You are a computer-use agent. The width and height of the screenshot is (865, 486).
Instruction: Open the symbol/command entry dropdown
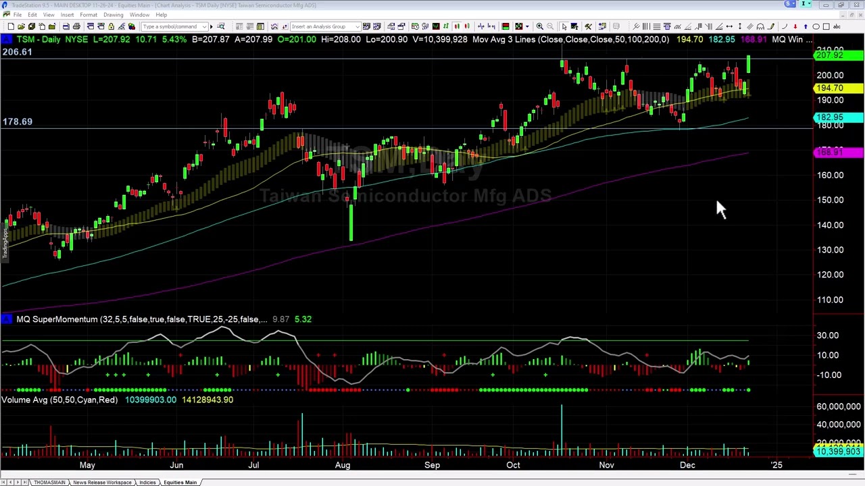204,26
